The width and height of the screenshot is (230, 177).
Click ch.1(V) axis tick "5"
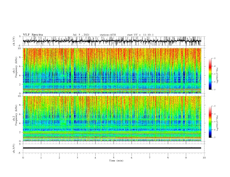click(x=20, y=36)
